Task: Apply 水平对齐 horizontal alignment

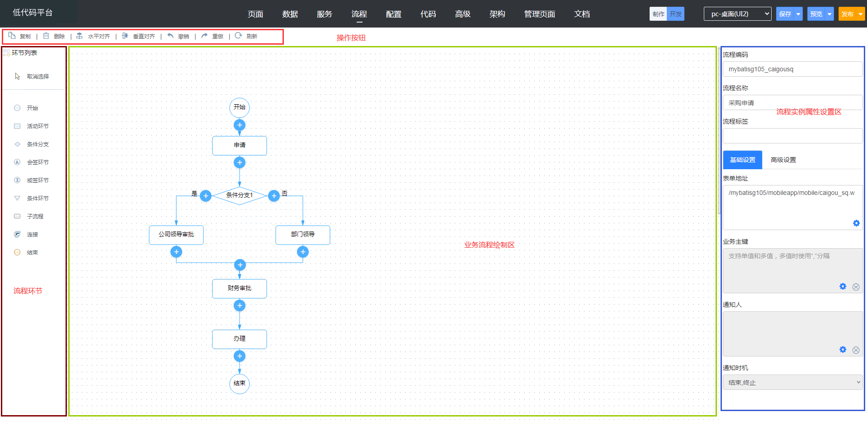Action: (x=80, y=36)
